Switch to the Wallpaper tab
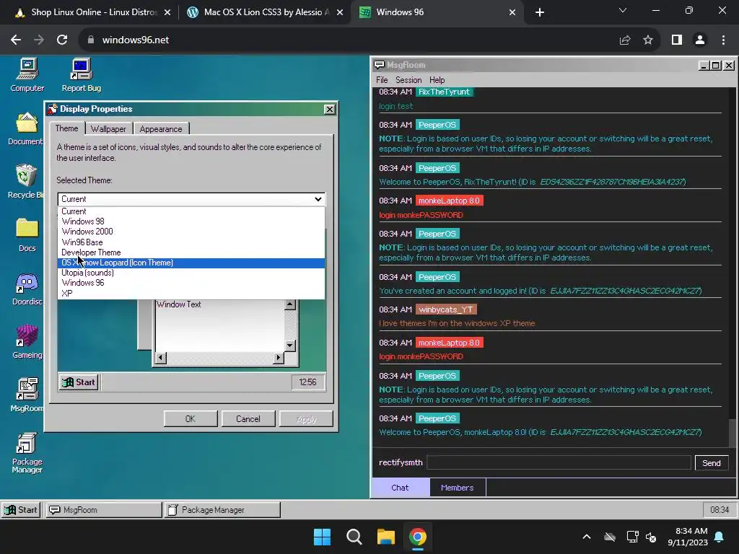This screenshot has height=554, width=739. (108, 129)
